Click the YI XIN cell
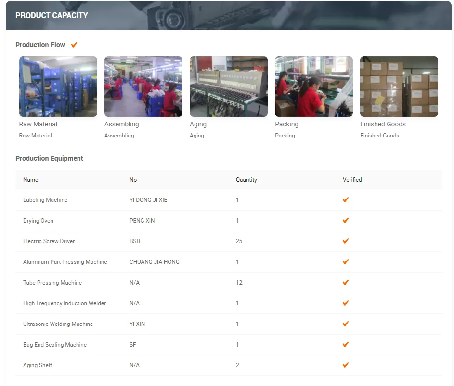 pyautogui.click(x=137, y=324)
